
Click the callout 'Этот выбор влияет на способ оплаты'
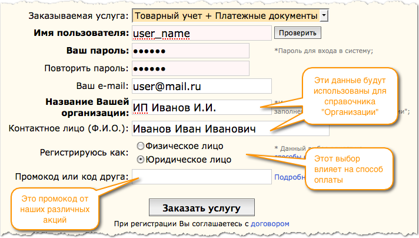point(347,170)
